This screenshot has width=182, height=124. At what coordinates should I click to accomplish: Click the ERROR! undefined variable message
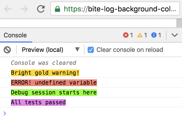coord(54,83)
